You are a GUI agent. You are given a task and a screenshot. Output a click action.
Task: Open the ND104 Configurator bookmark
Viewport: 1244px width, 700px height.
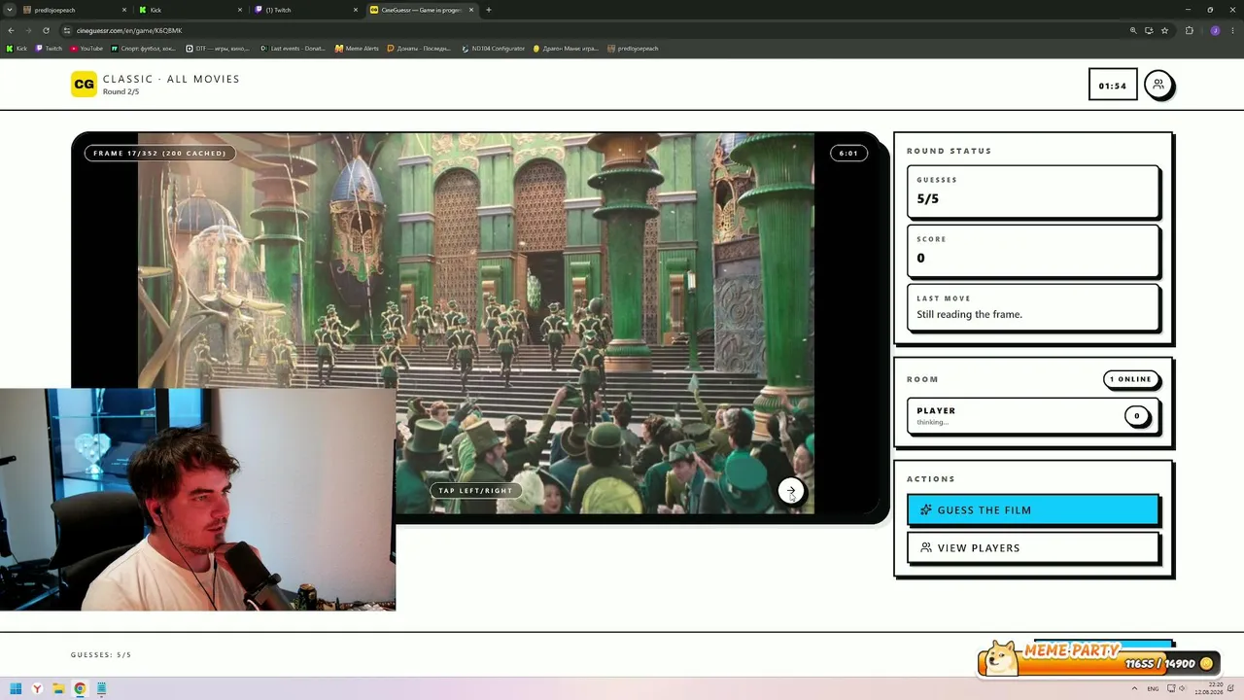[493, 49]
